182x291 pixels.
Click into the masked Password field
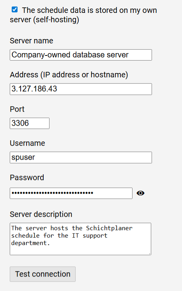coord(71,193)
